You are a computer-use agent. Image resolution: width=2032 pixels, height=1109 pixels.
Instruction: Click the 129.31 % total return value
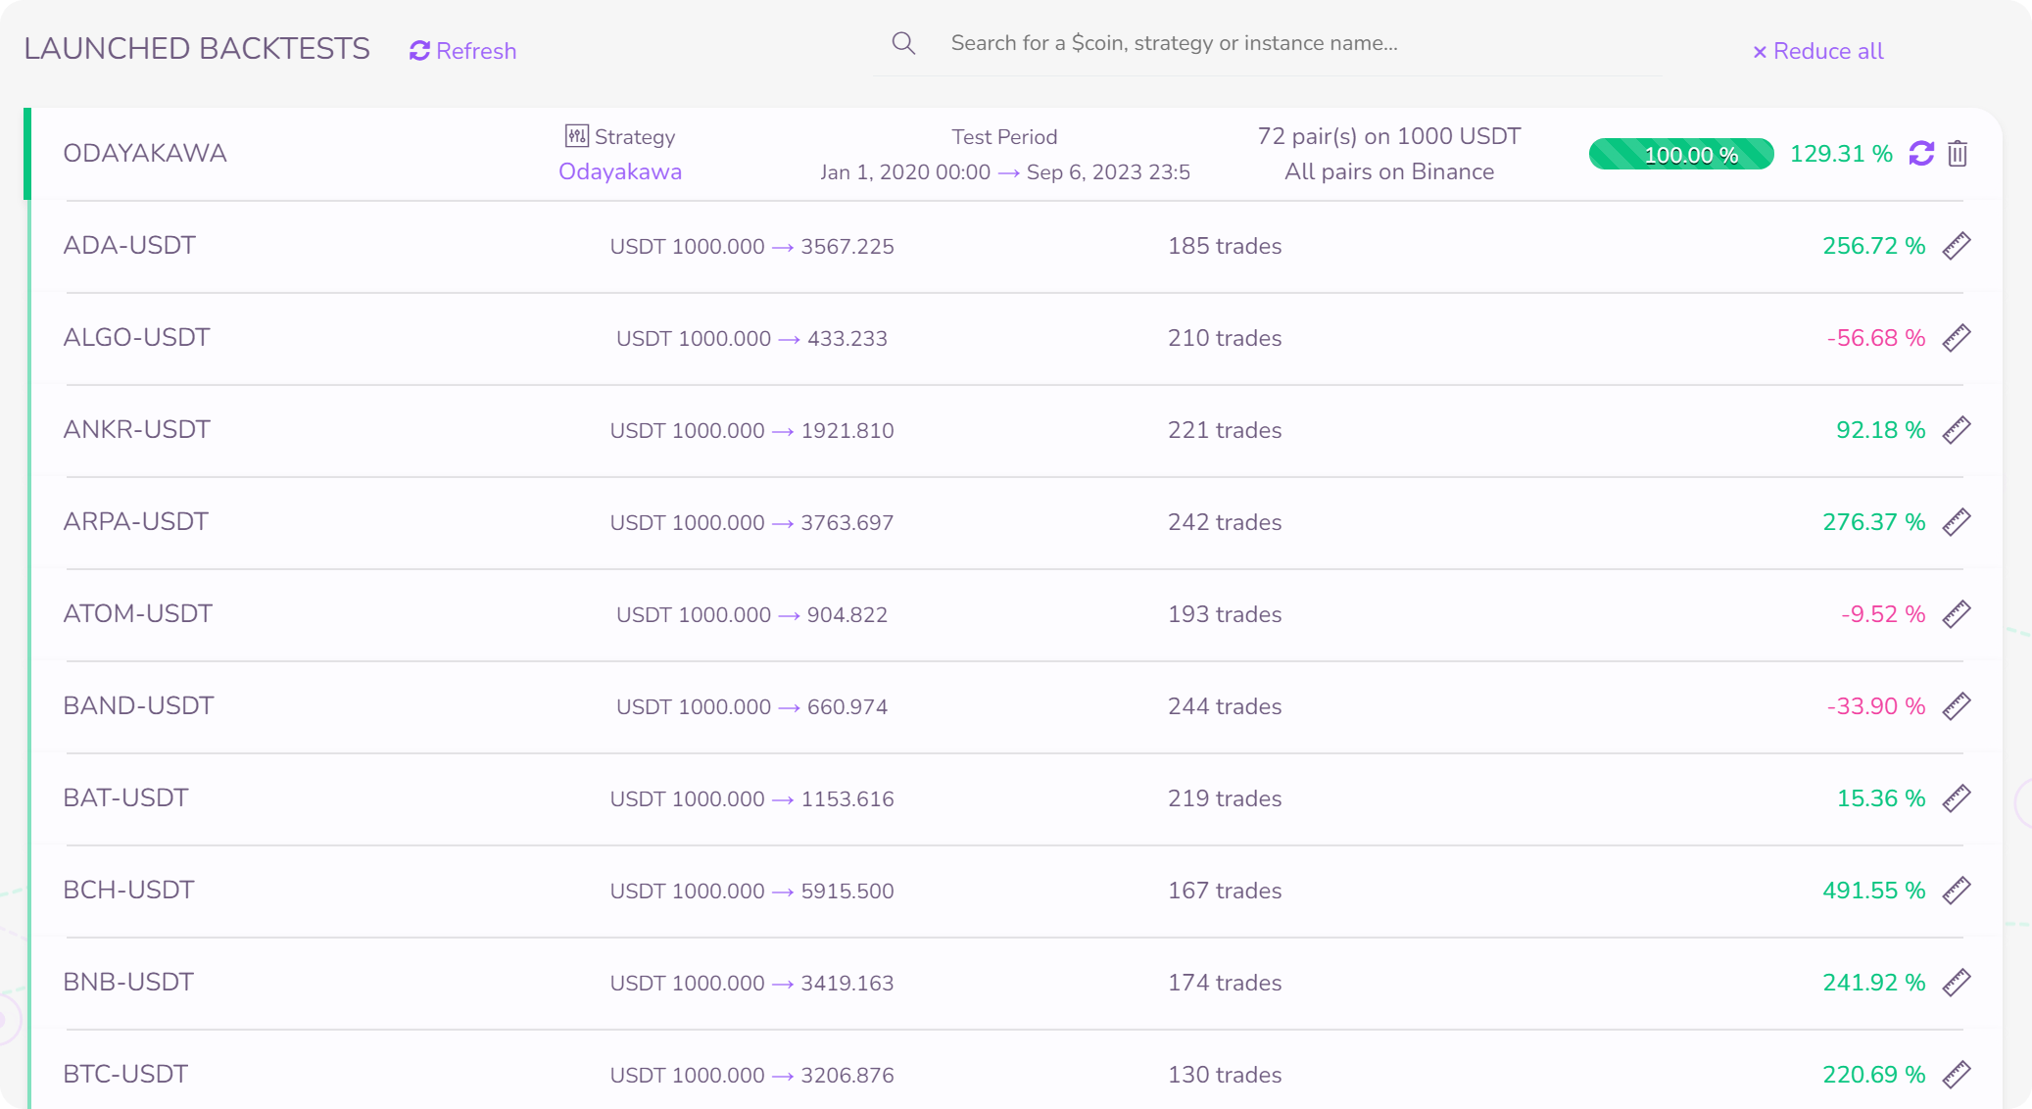[1841, 154]
